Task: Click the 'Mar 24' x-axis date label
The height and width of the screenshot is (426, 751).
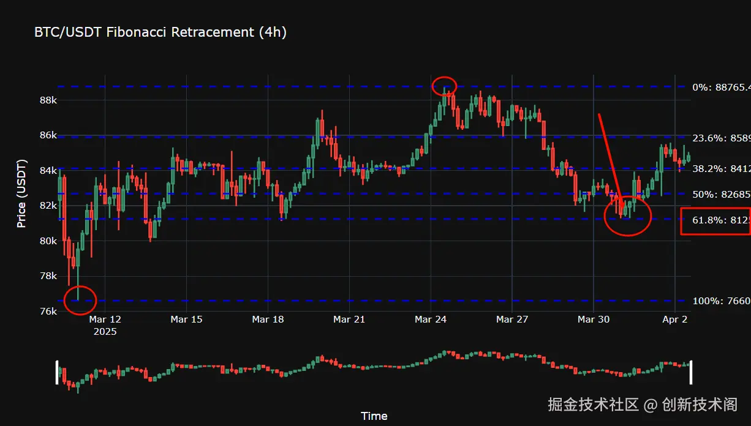Action: point(431,319)
